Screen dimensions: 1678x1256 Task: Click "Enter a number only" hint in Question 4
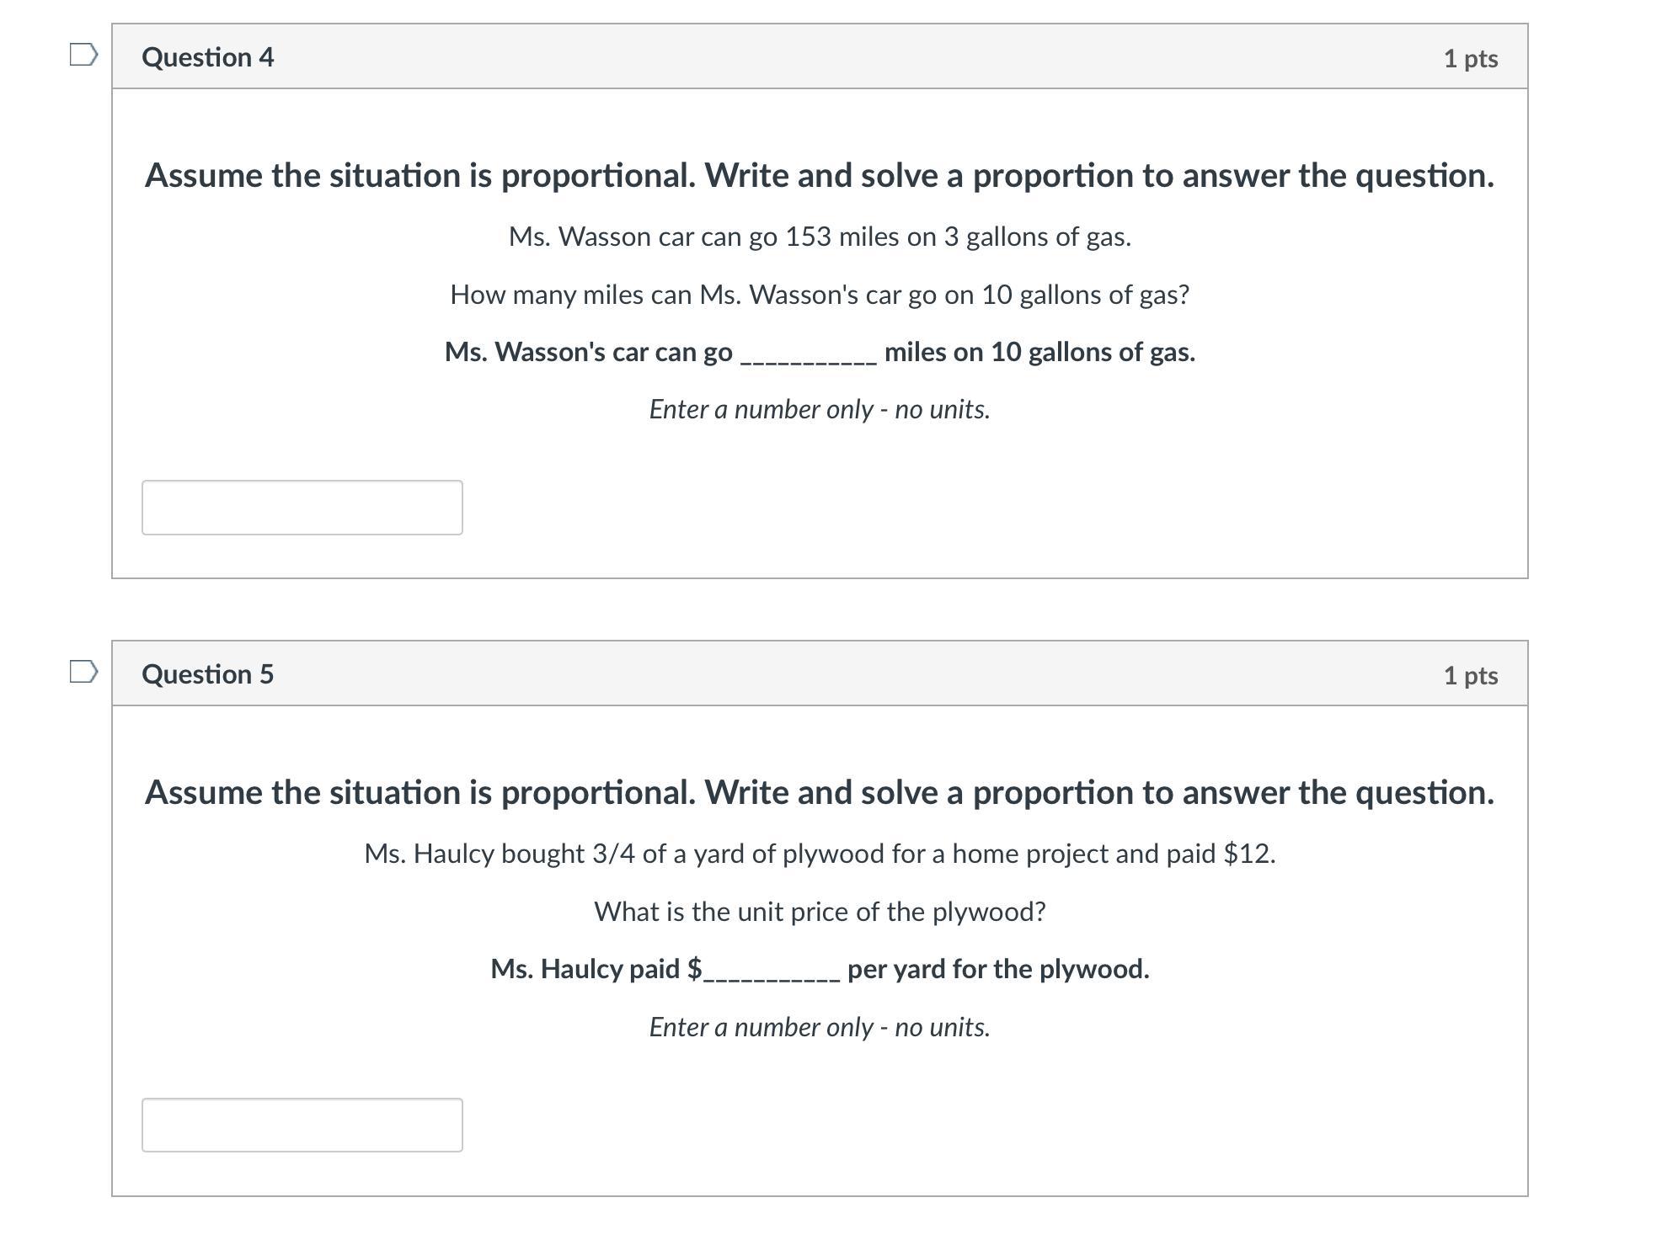819,410
